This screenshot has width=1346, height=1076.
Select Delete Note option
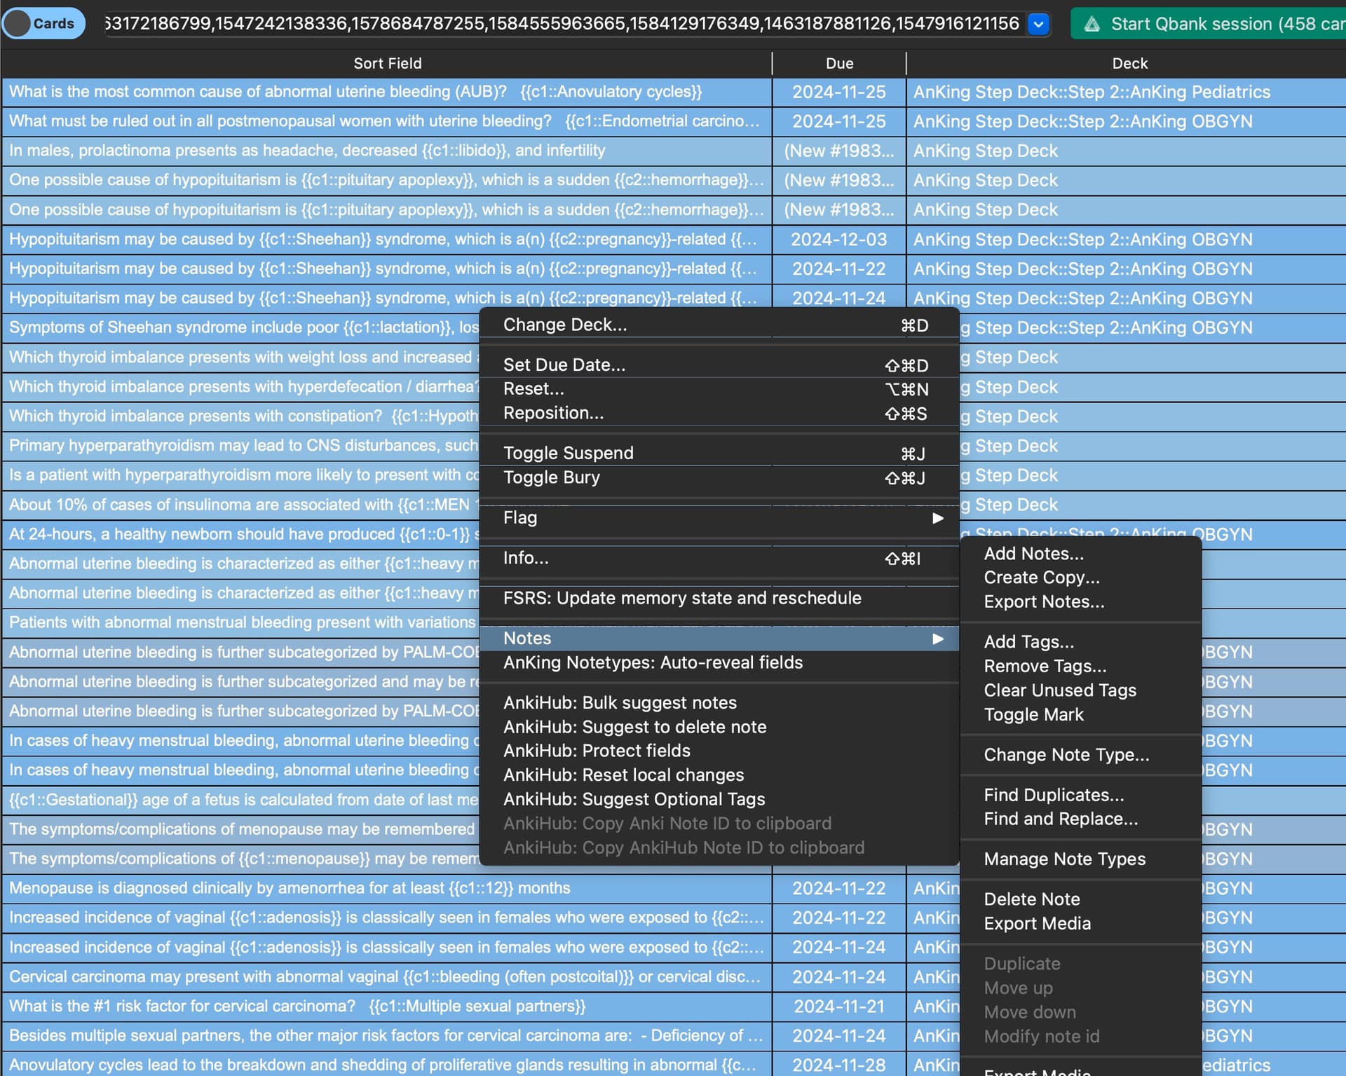pos(1031,899)
